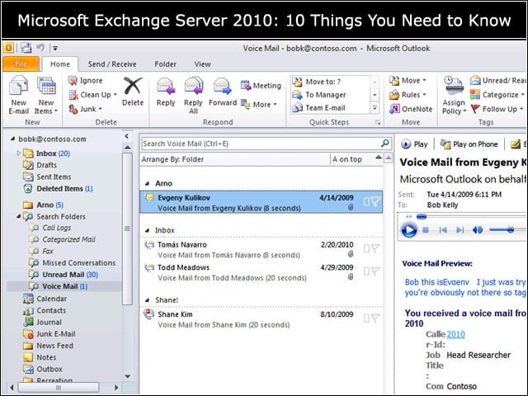Collapse the Arno message group
Viewport: 528px width, 396px height.
148,183
